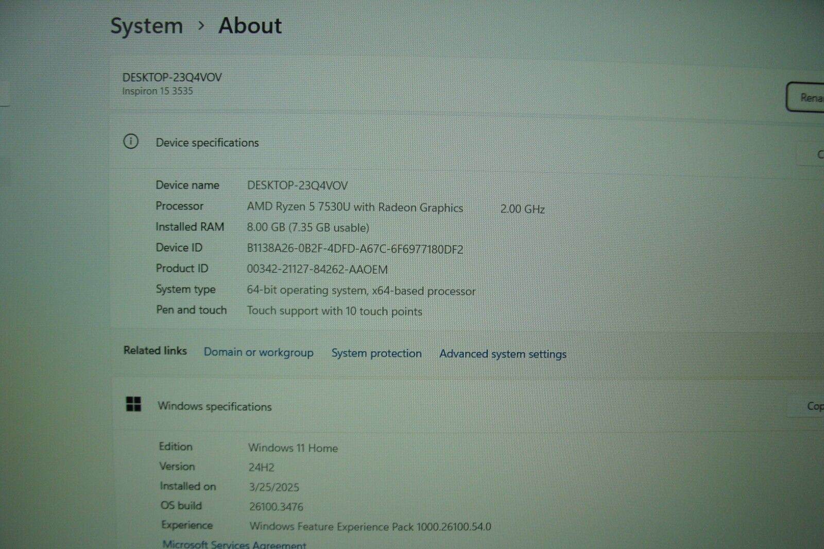Select the device name DESKTOP-23Q4VOV

pyautogui.click(x=172, y=77)
